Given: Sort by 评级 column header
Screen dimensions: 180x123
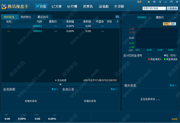Looking at the screenshot, I should (109, 22).
